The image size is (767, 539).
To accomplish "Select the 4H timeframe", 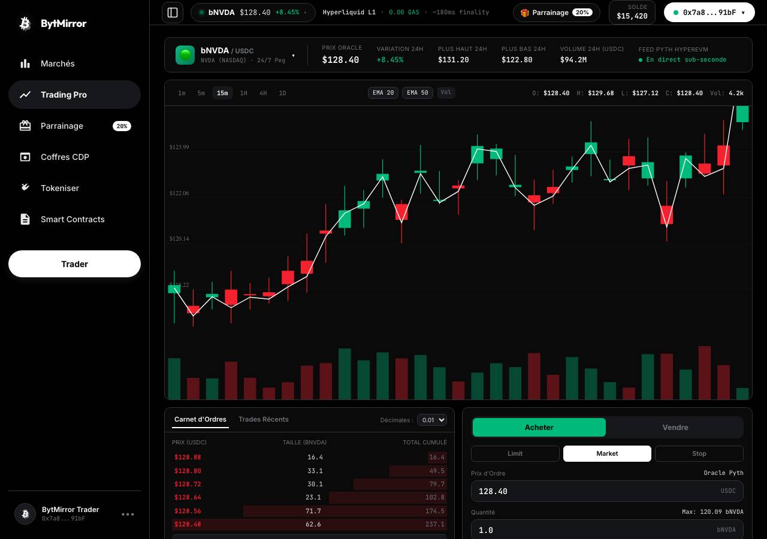I will click(263, 93).
